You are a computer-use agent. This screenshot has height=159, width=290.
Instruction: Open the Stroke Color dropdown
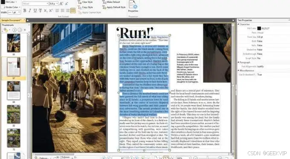[x=20, y=7]
